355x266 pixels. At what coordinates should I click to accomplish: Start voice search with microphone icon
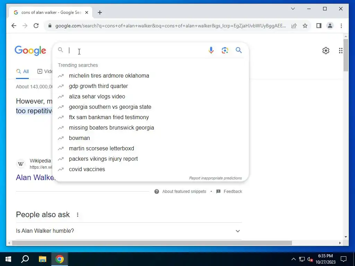pos(211,50)
